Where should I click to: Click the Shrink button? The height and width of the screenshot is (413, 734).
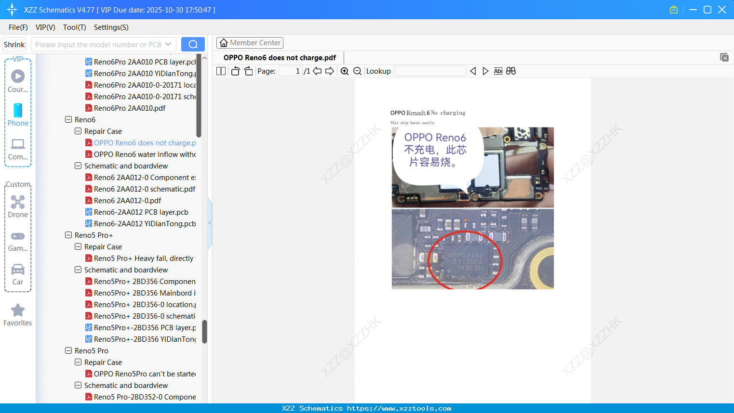pyautogui.click(x=14, y=44)
